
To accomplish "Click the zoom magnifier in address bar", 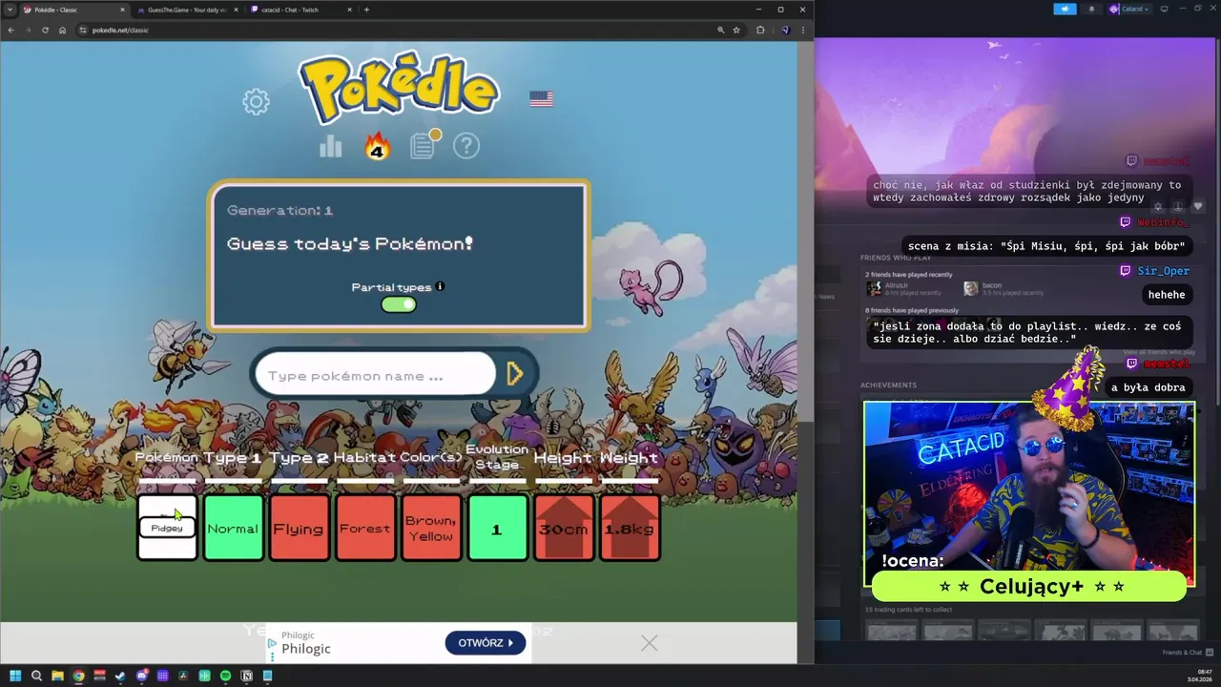I will [721, 30].
